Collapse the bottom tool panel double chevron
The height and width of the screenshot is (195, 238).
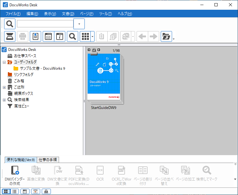(235, 164)
